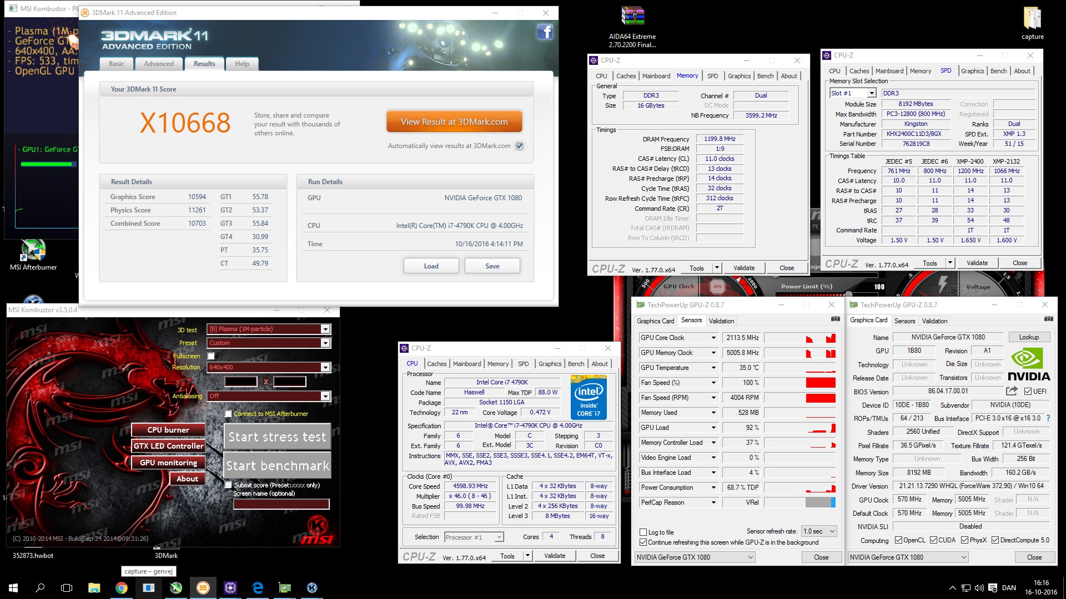
Task: Open Help tab in 3DMark 11
Action: click(x=242, y=64)
